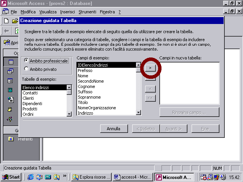Open the Finestra menu
Image resolution: width=243 pixels, height=182 pixels.
pos(107,12)
